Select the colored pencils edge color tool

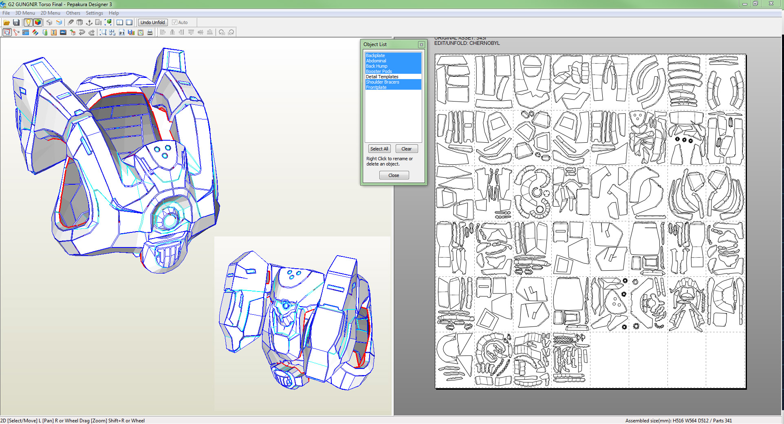(35, 32)
